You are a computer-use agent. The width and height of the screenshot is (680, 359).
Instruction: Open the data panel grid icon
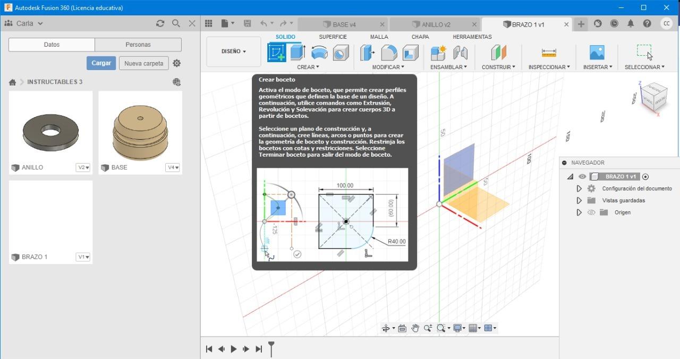[209, 23]
